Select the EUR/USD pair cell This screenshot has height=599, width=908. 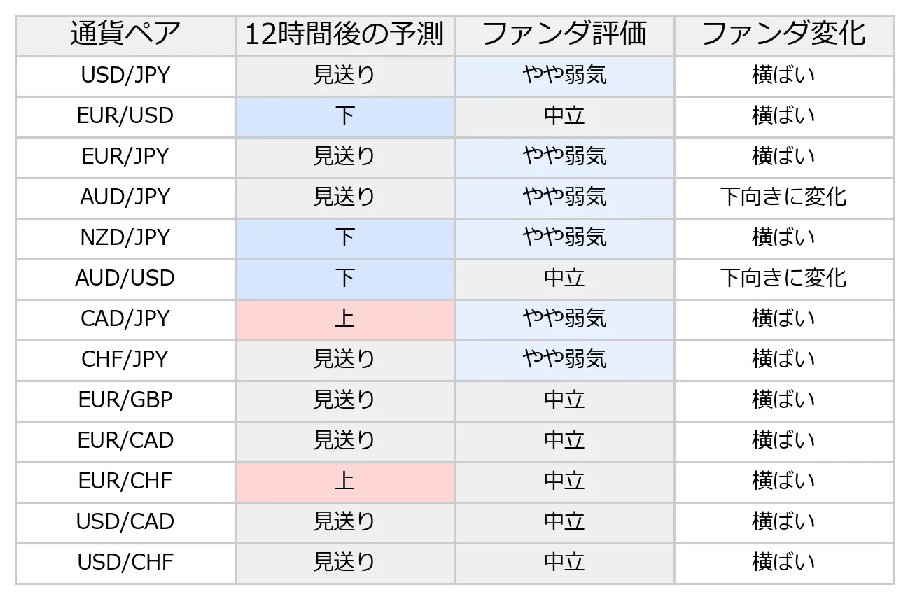[x=125, y=116]
